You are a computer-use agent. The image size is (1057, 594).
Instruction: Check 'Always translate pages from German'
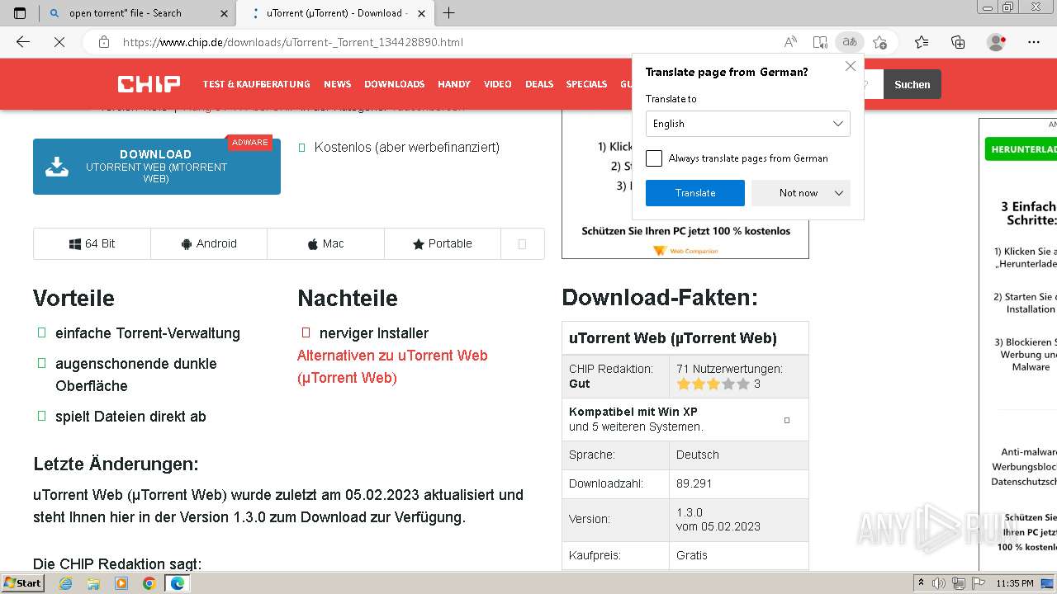[654, 158]
